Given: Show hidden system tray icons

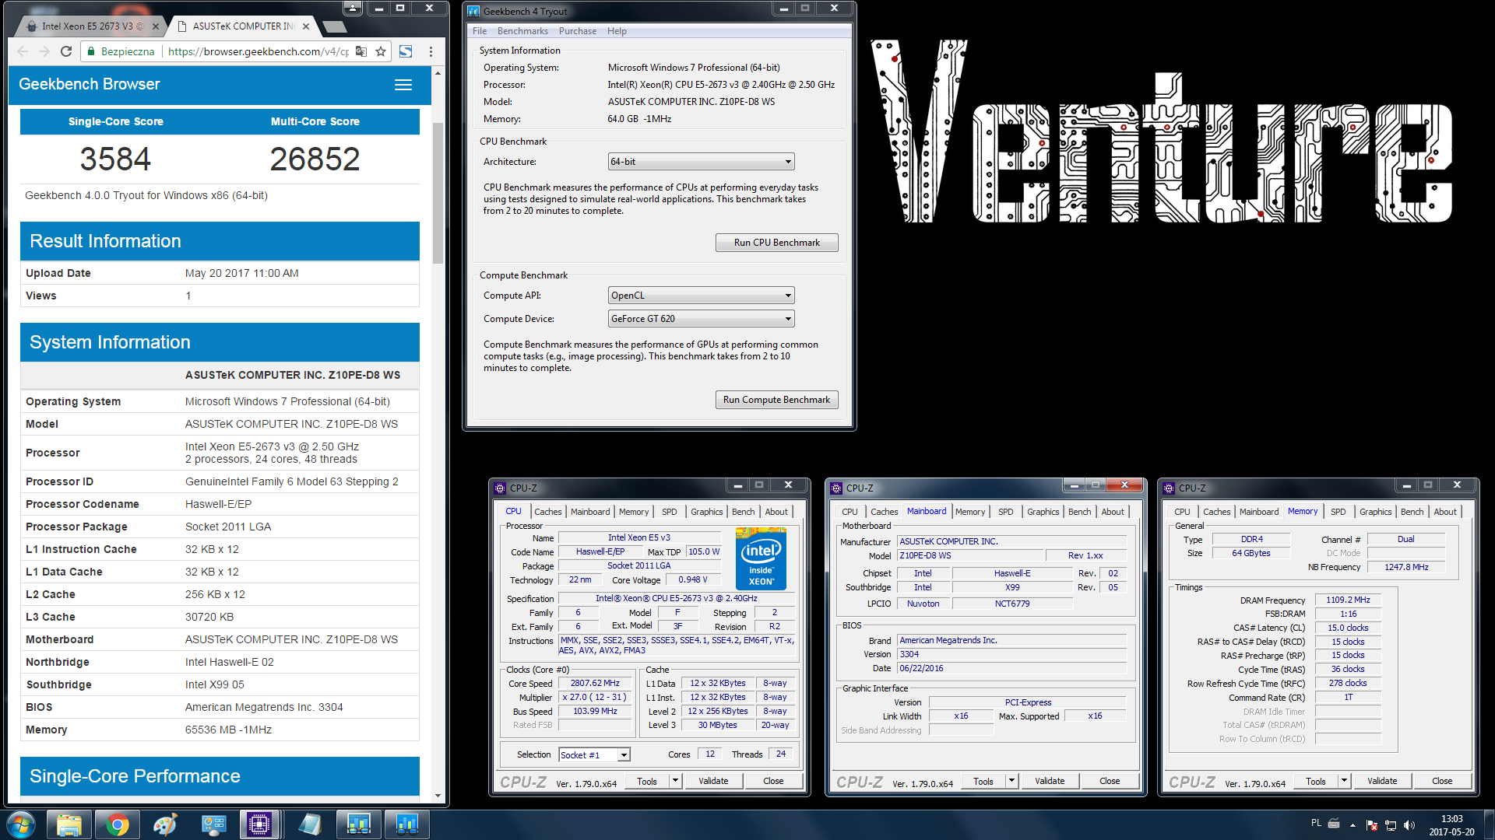Looking at the screenshot, I should [1353, 825].
